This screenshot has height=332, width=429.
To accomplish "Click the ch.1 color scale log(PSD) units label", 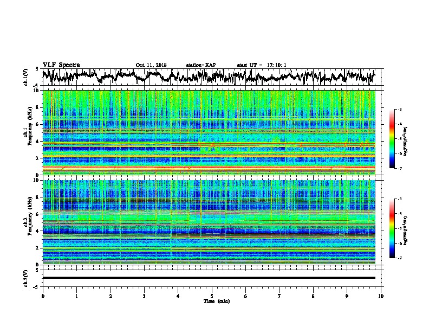I will point(406,142).
